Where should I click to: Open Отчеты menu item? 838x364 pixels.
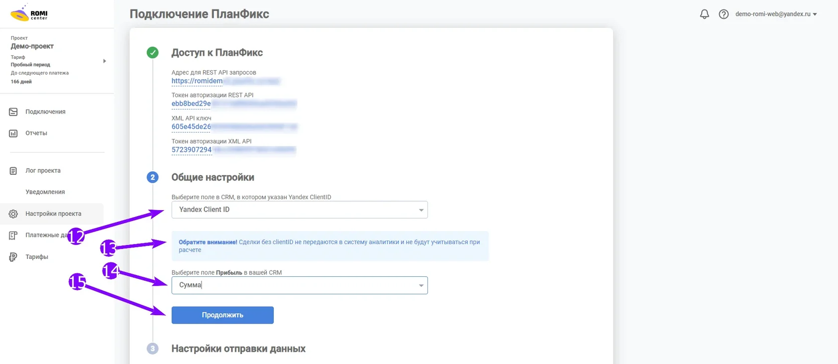coord(36,133)
